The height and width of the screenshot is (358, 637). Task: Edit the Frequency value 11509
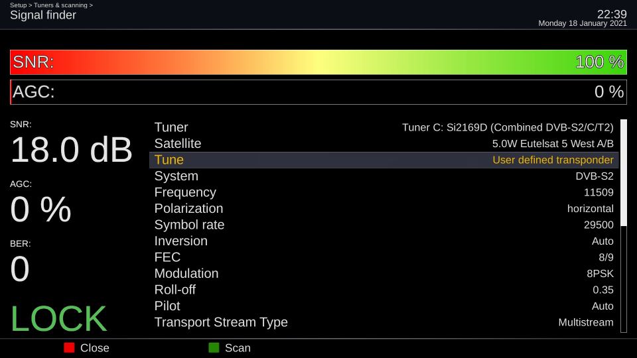click(x=598, y=192)
